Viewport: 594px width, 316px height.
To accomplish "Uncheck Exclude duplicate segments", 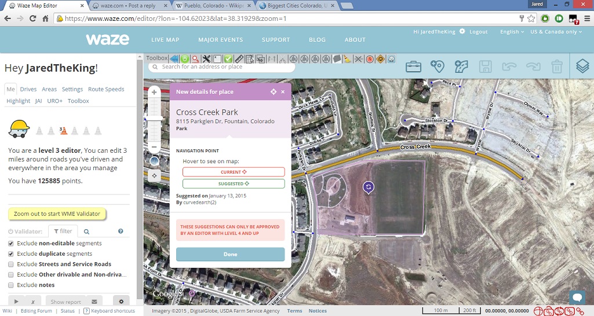I will (x=12, y=254).
